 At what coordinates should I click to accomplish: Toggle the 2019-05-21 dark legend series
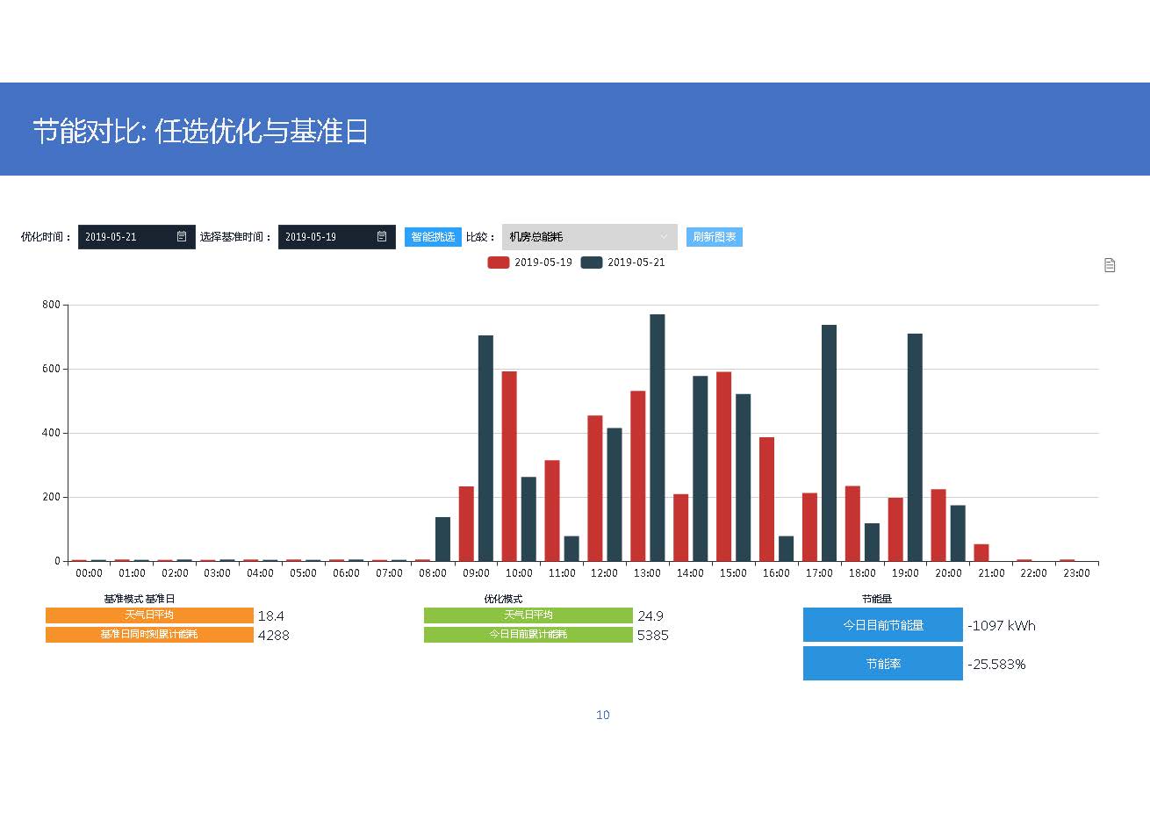592,263
